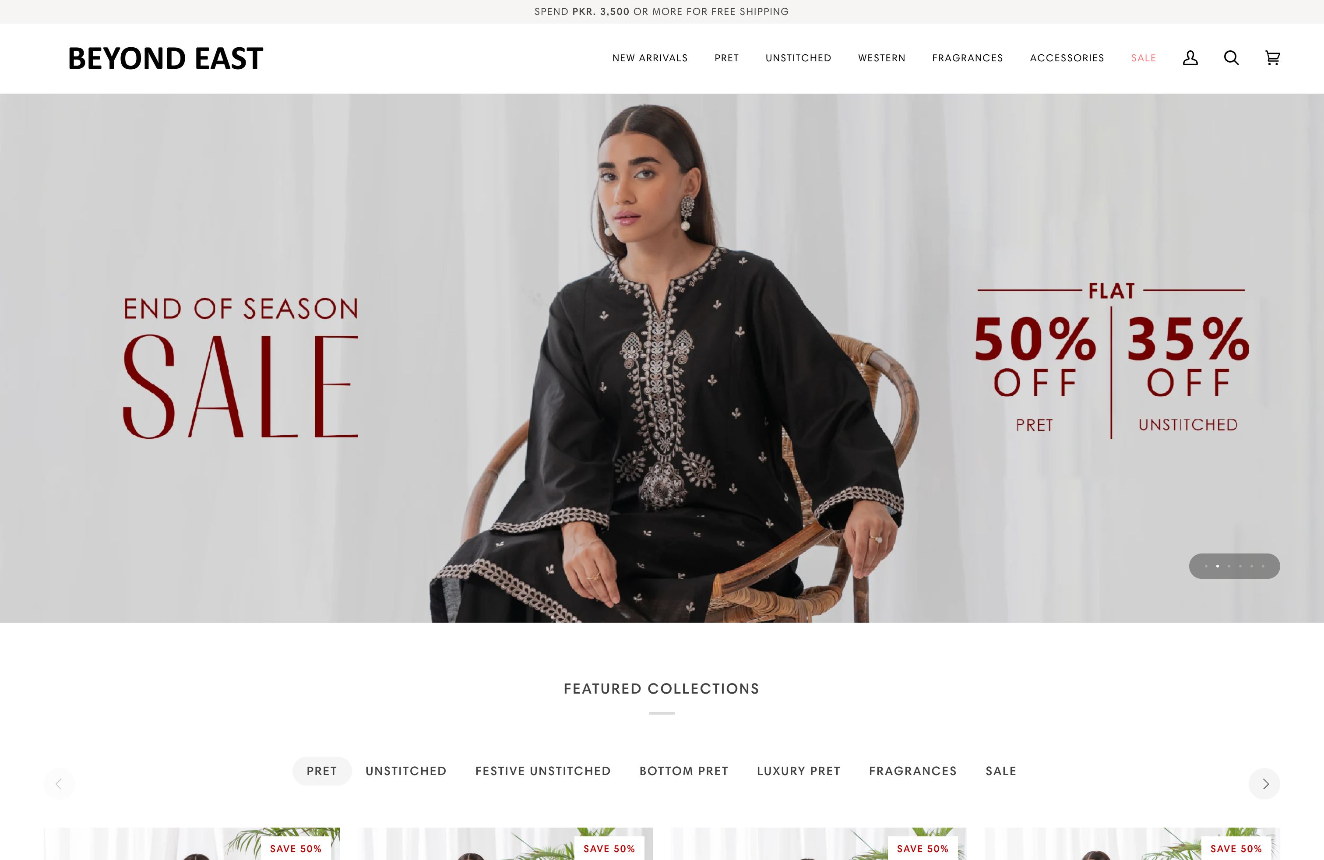Open the red Sale navigation link
The height and width of the screenshot is (860, 1324).
click(x=1143, y=58)
